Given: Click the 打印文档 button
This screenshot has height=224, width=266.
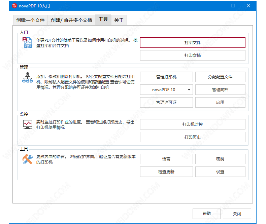Looking at the screenshot, I should click(x=193, y=55).
